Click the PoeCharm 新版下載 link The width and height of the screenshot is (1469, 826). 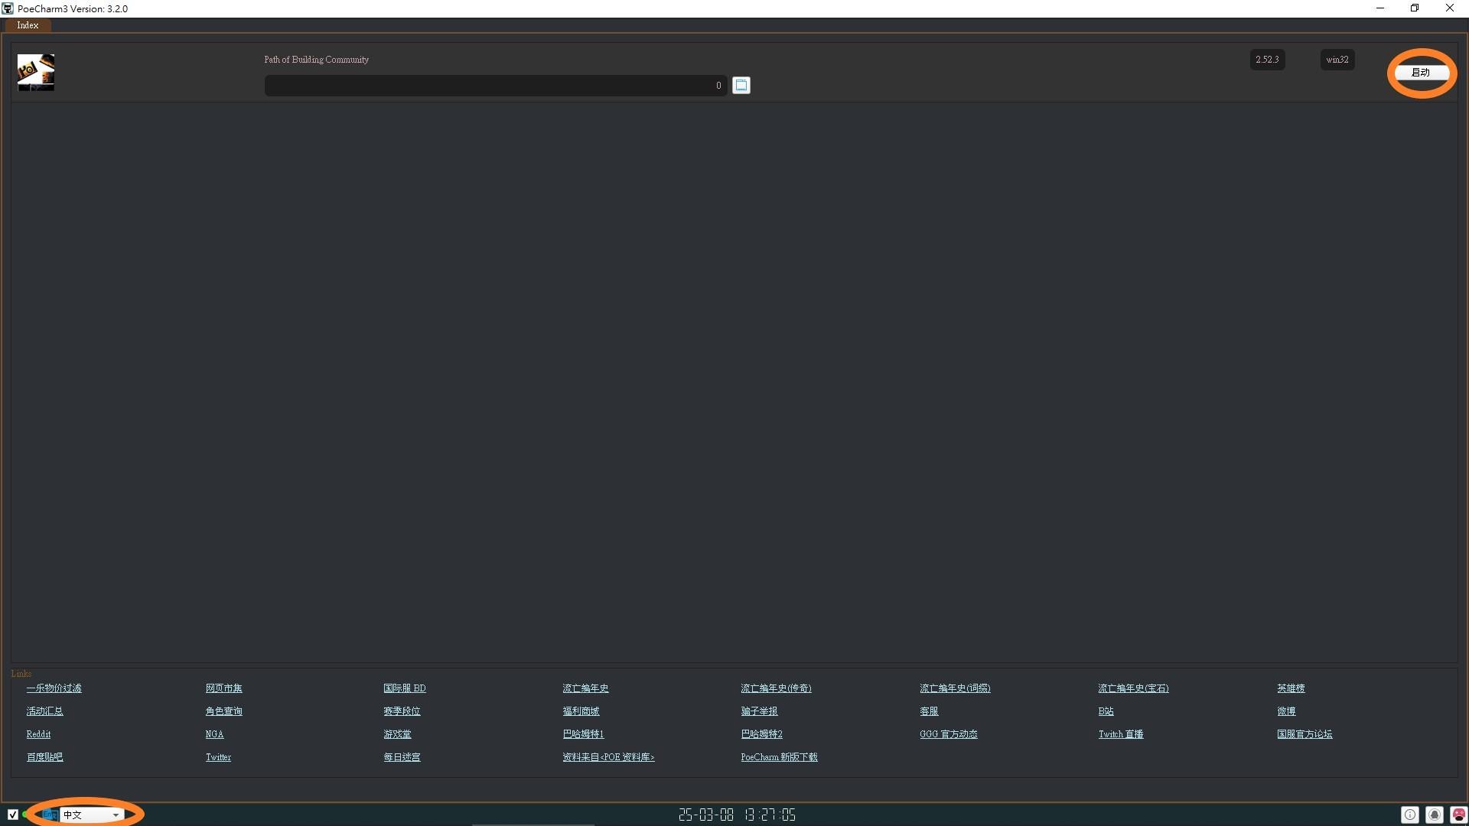click(779, 757)
